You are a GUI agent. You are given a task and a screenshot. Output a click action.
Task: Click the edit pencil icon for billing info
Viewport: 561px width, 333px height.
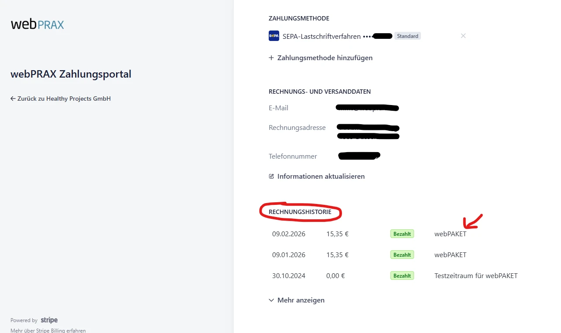(x=271, y=177)
